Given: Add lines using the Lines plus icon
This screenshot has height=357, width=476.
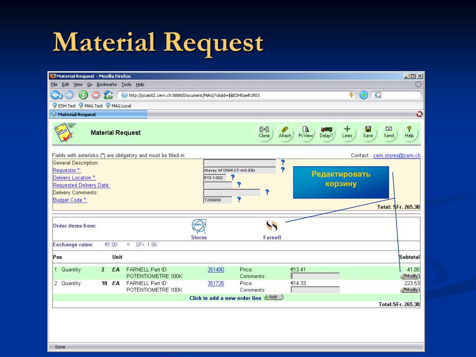Looking at the screenshot, I should 347,132.
